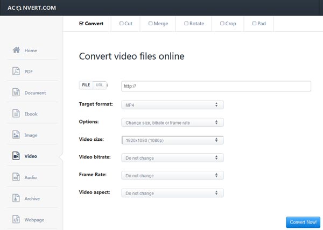The image size is (323, 230).
Task: Open the Frame Rate dropdown
Action: tap(172, 176)
